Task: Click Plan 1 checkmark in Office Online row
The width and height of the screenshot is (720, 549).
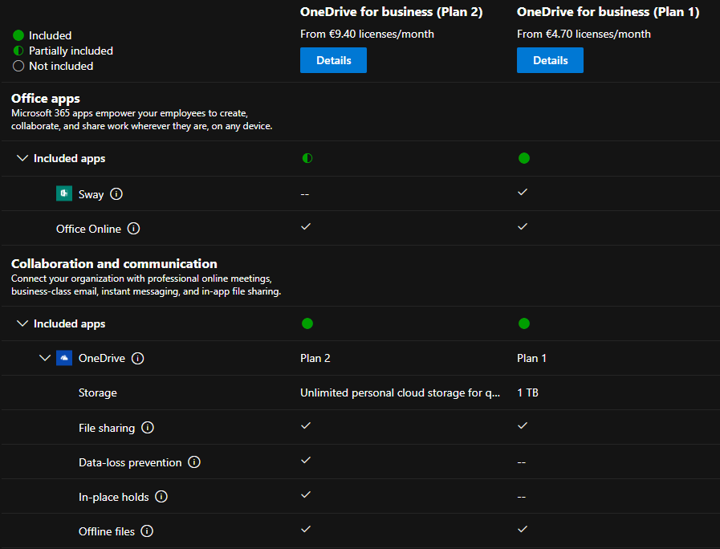Action: tap(523, 226)
